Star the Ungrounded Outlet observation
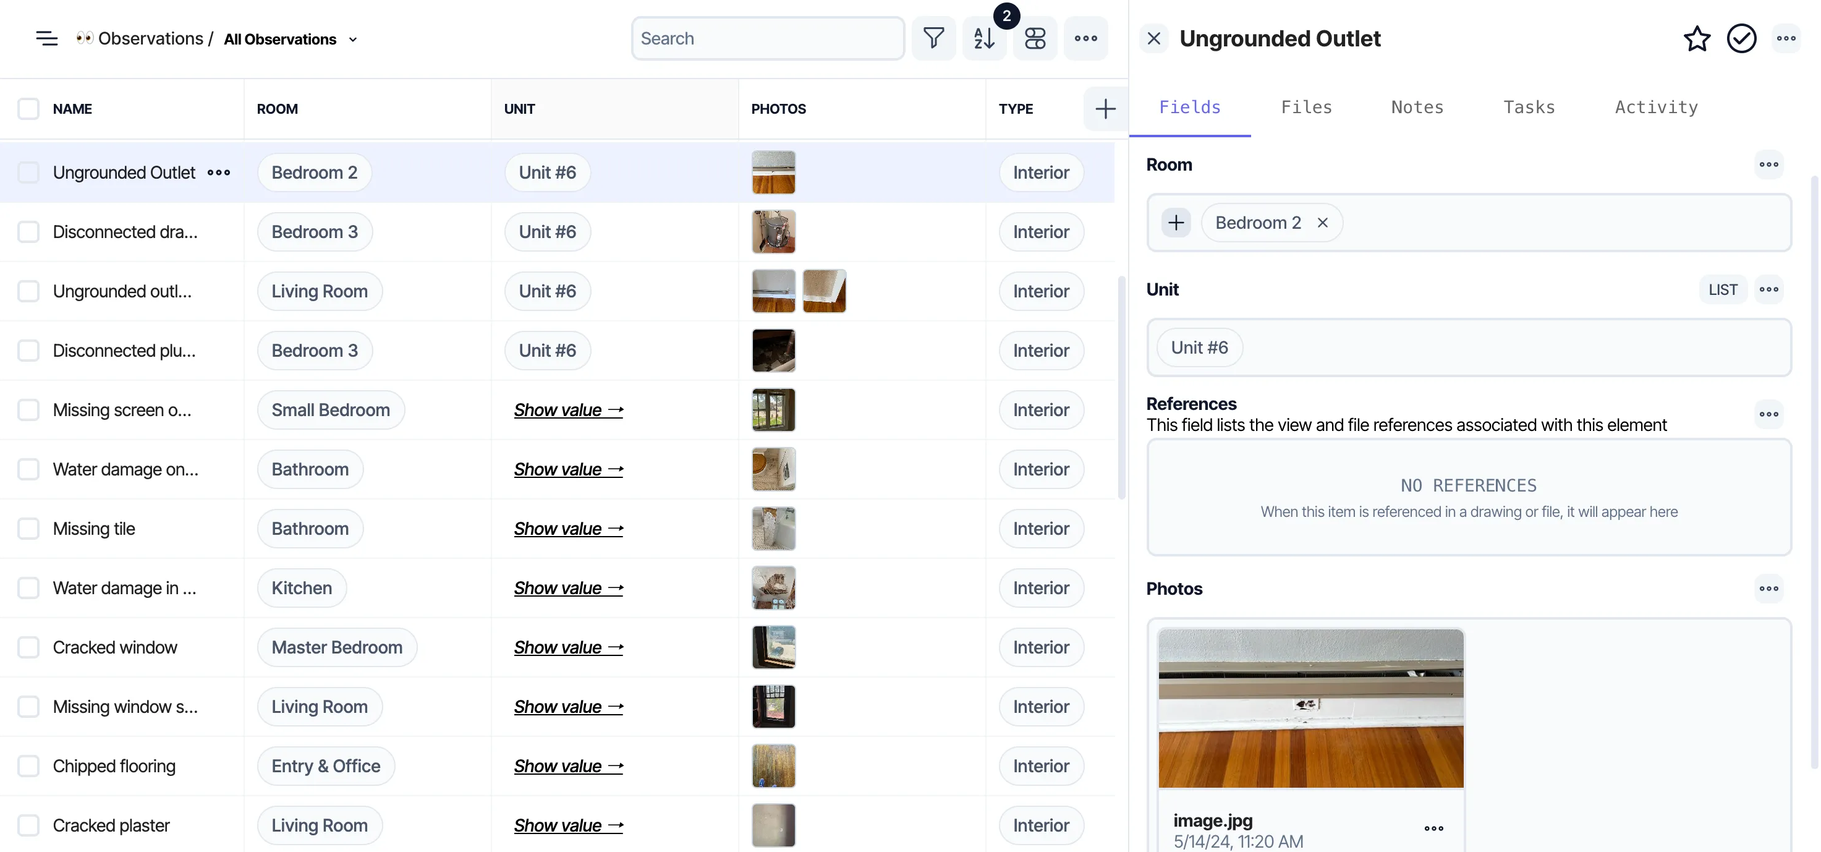 tap(1697, 39)
